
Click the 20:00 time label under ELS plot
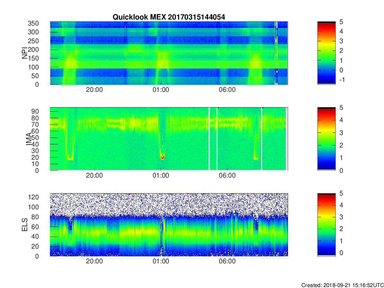point(94,261)
